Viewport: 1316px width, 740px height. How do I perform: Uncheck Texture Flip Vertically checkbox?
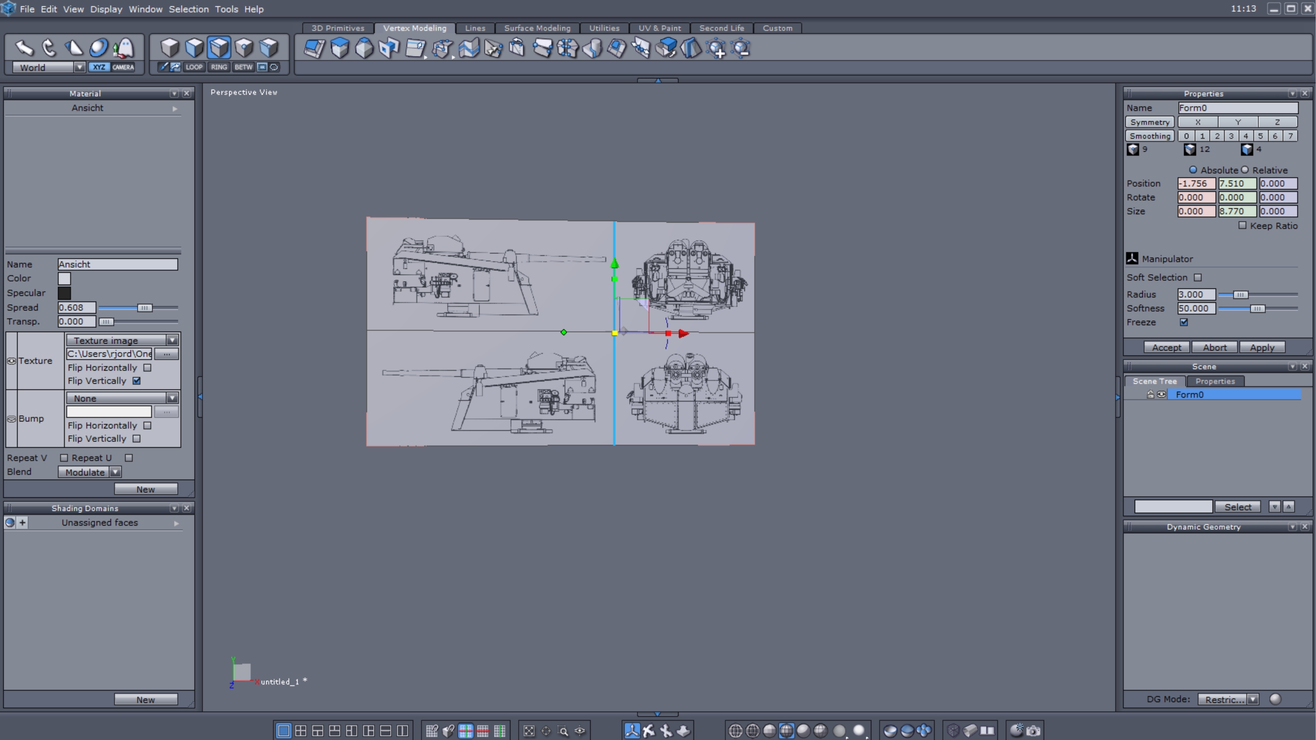137,381
